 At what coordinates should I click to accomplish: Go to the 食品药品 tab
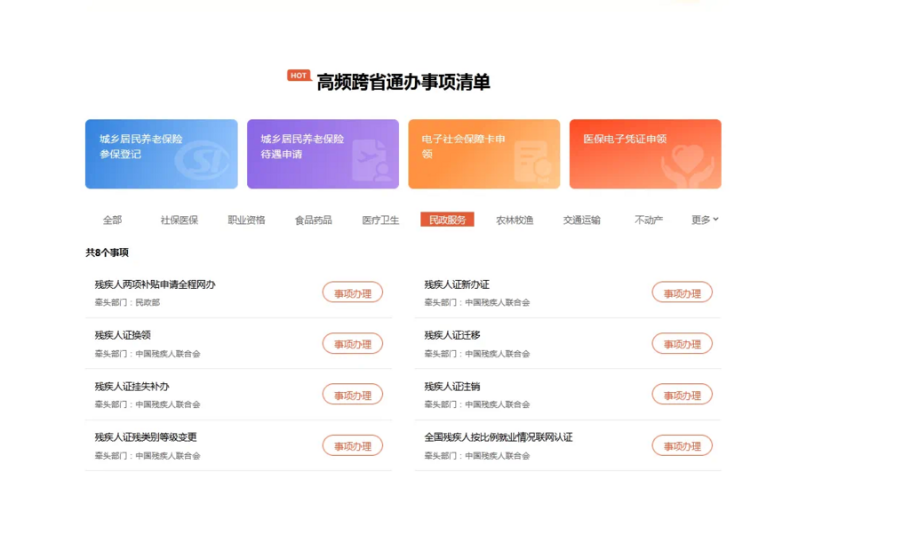tap(313, 220)
